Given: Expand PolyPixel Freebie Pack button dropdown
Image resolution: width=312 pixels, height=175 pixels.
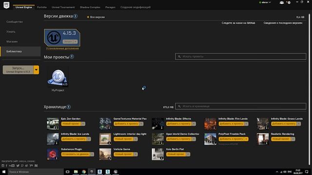Looking at the screenshot, I should tap(246, 139).
